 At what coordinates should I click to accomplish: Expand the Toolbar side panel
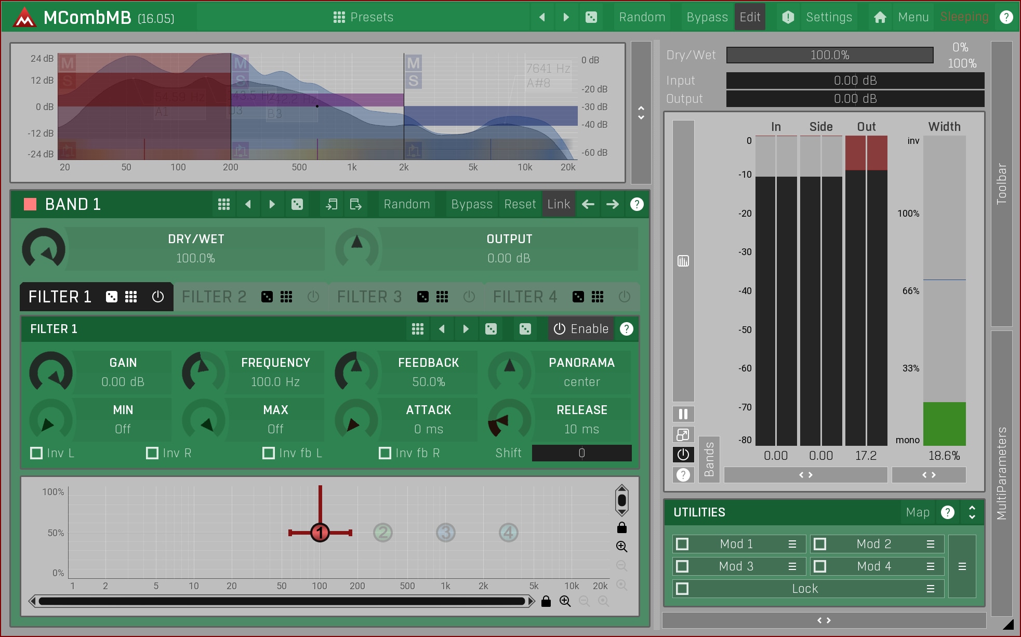coord(1001,184)
